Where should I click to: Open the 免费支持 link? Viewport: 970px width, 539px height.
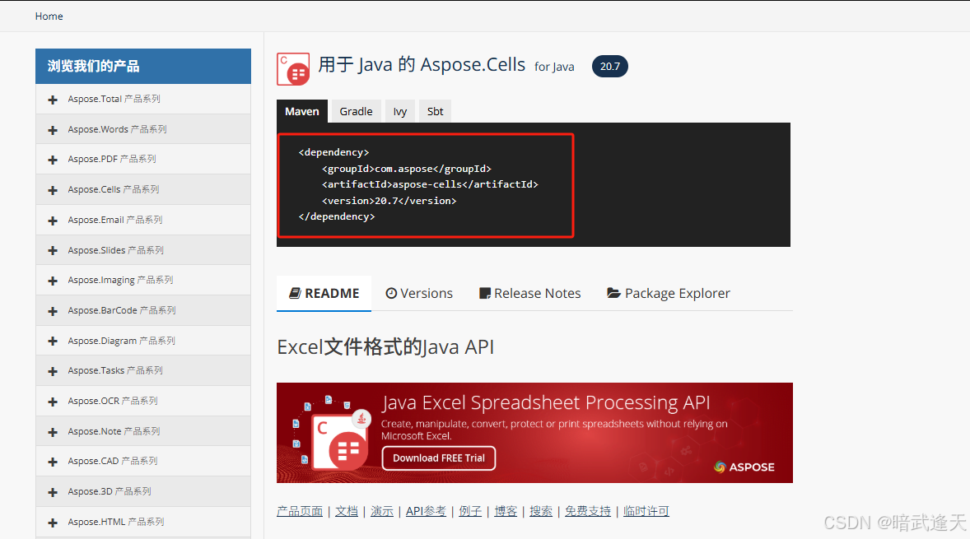588,511
